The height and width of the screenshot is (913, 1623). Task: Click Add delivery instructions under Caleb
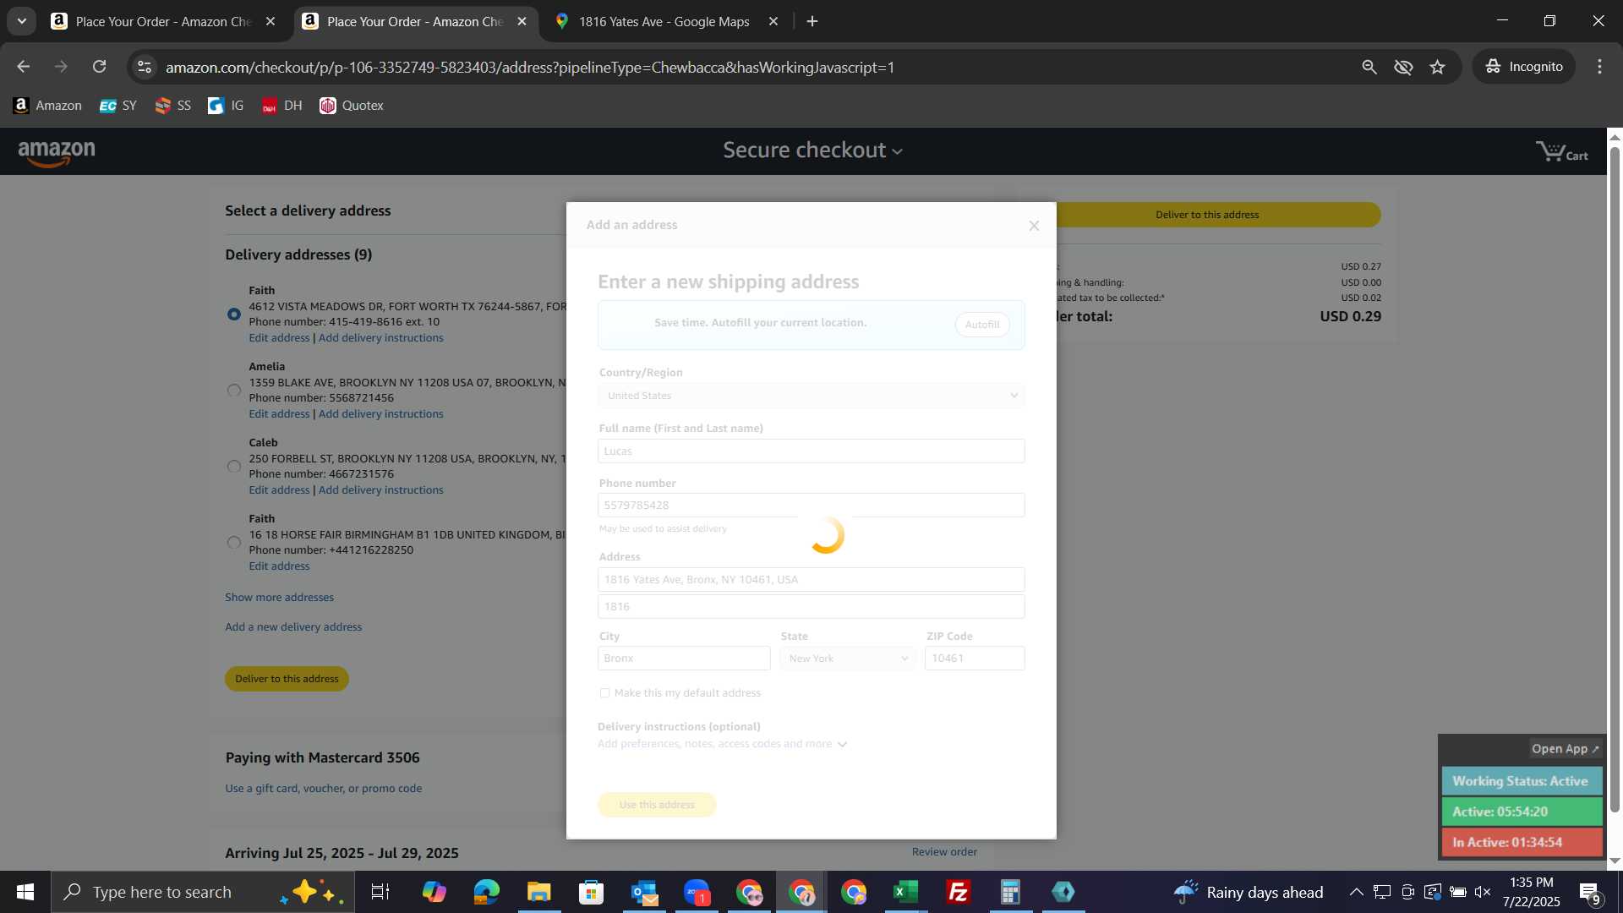tap(380, 490)
